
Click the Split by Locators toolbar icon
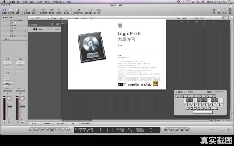(78, 10)
